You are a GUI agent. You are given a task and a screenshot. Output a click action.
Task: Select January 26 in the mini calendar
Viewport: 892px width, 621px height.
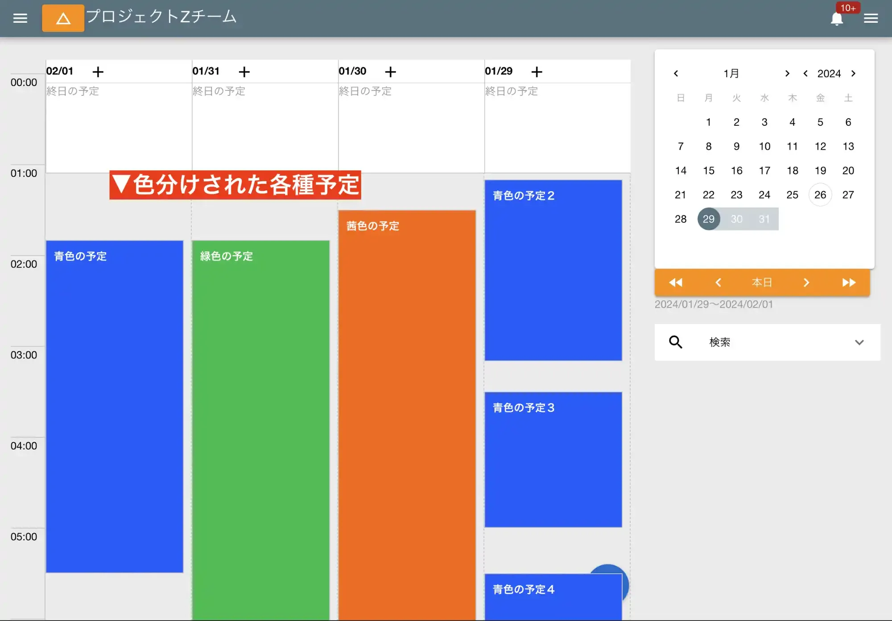pos(820,194)
